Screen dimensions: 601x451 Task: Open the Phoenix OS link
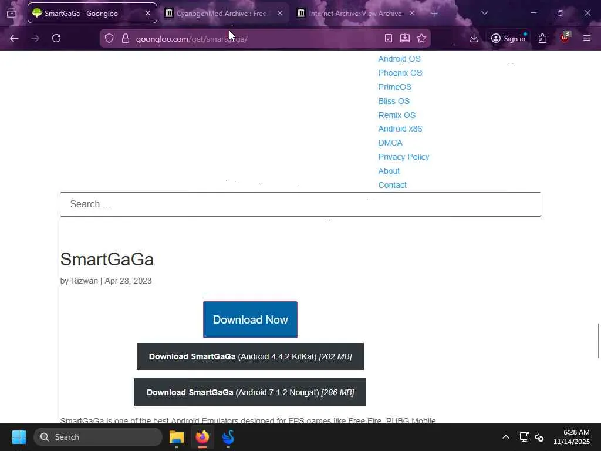[x=400, y=73]
